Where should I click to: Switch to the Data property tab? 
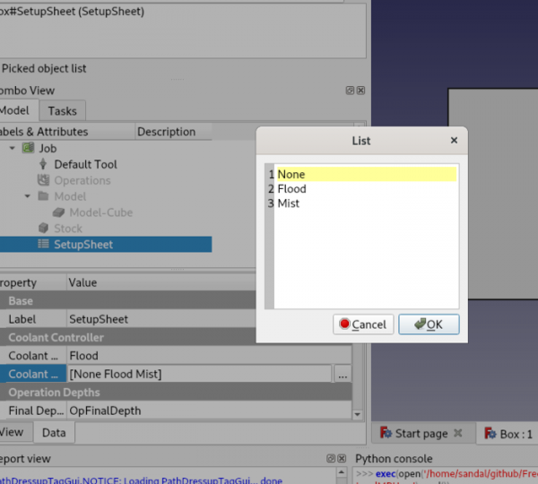coord(54,432)
